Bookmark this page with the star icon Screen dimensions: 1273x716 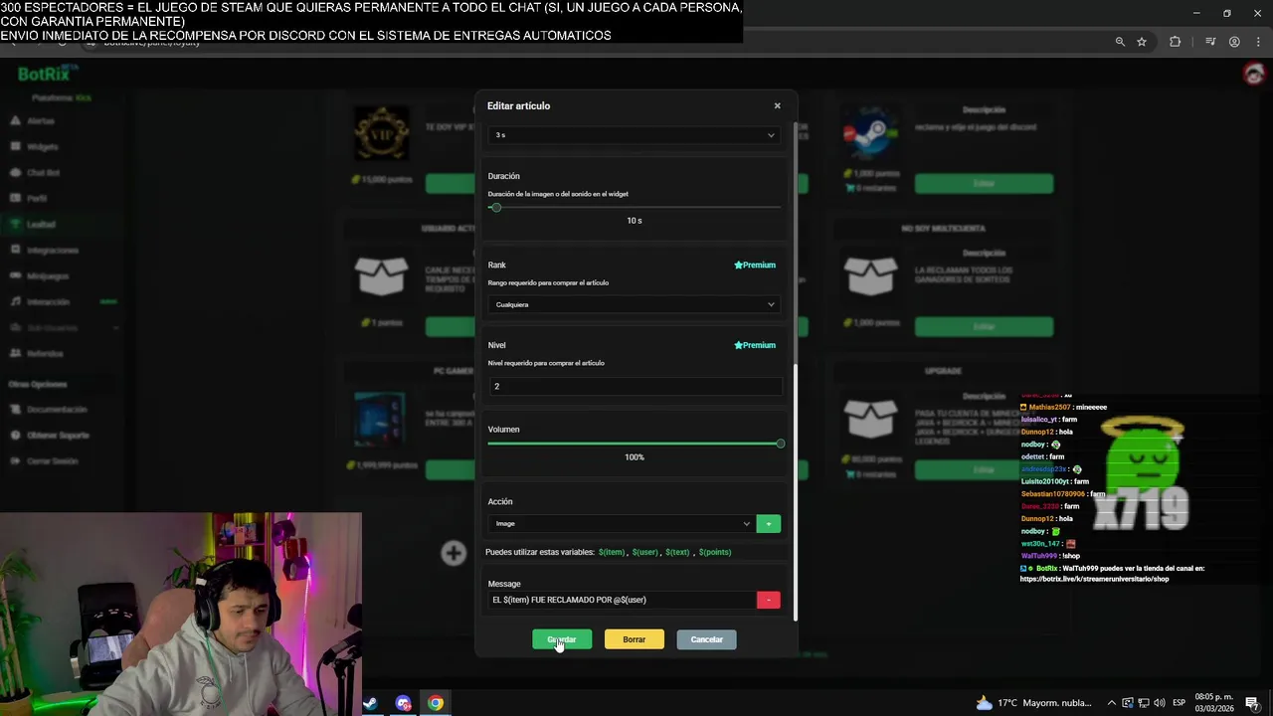(1142, 42)
